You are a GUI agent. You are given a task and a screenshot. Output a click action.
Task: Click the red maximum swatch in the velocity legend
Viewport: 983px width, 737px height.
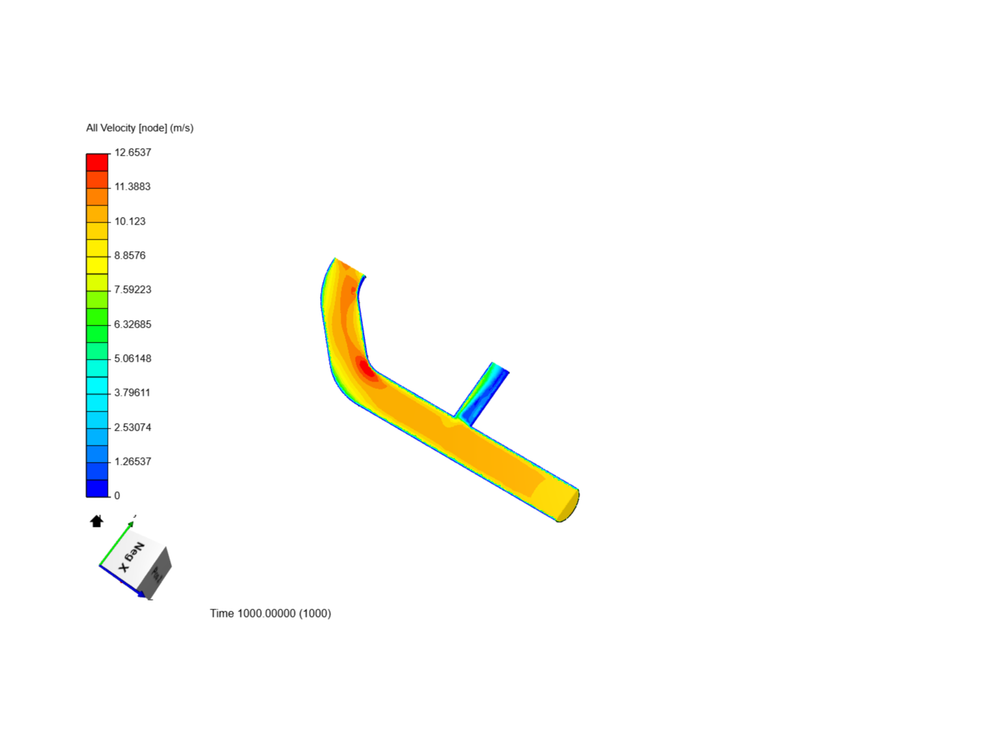coord(97,162)
